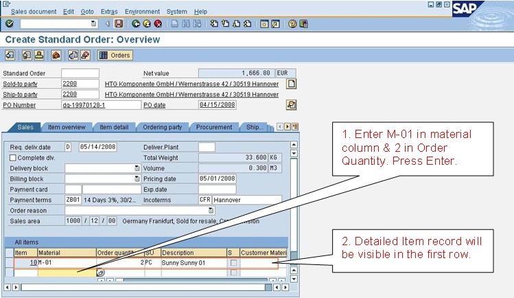The width and height of the screenshot is (514, 298).
Task: Expand the Order reason dropdown
Action: (211, 210)
